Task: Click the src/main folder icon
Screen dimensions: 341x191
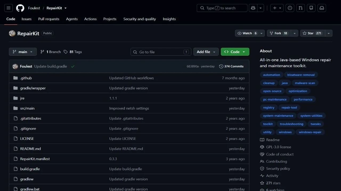Action: (15, 108)
